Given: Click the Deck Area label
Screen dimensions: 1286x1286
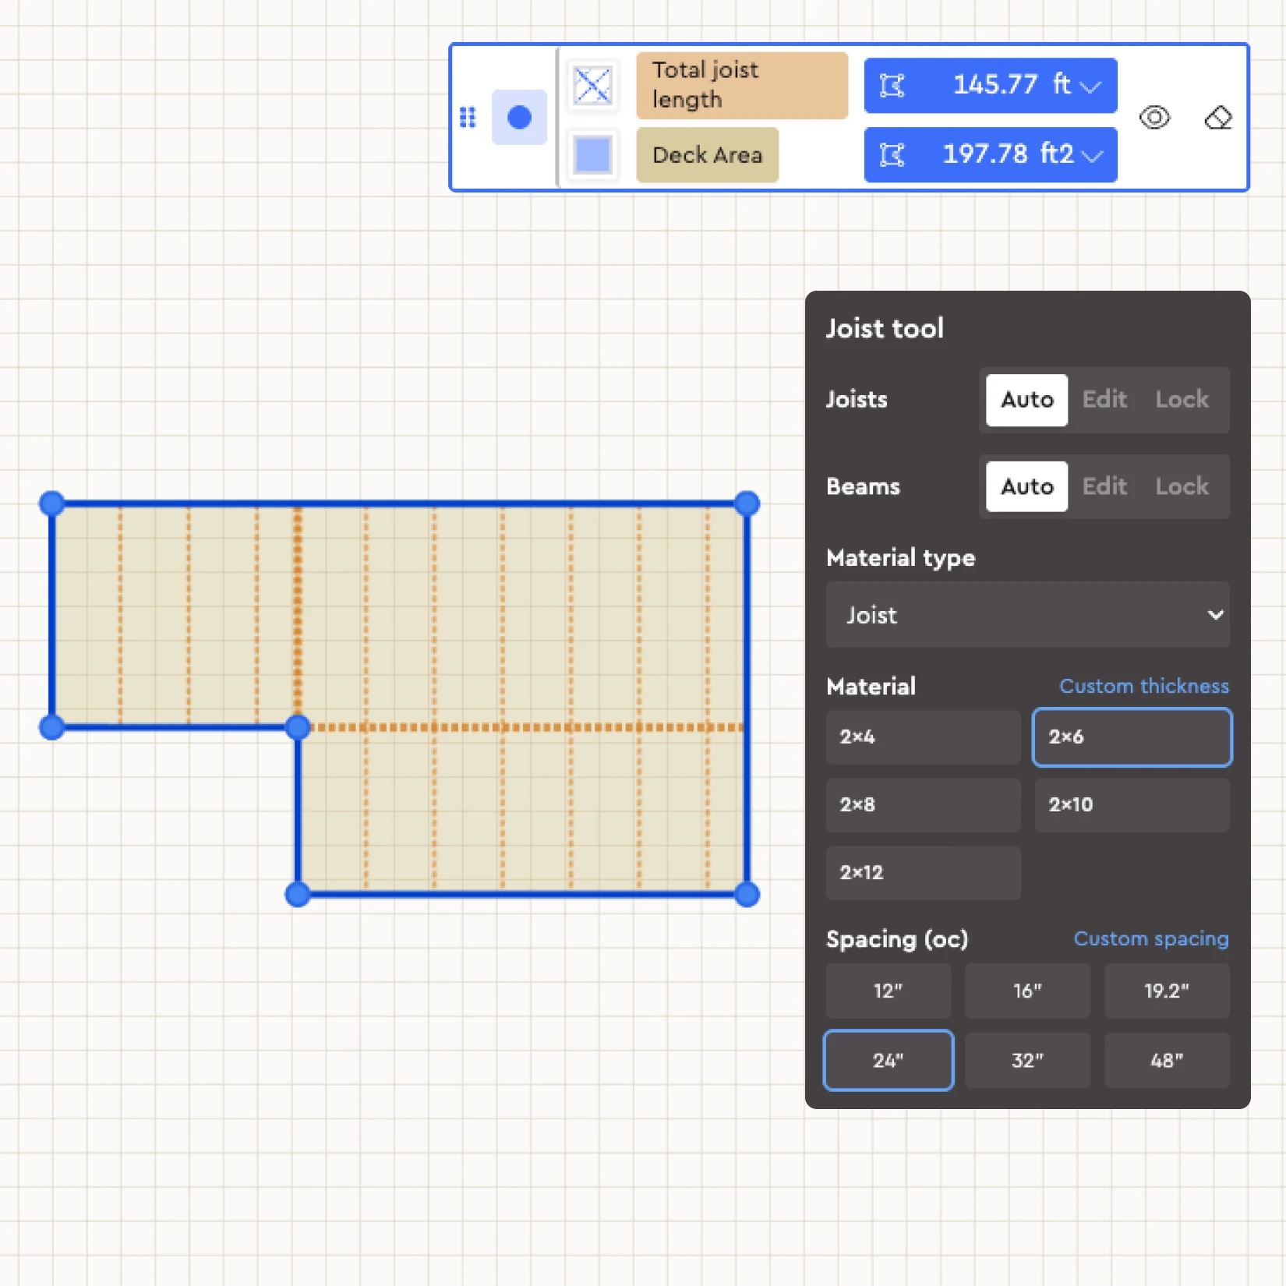Looking at the screenshot, I should click(x=707, y=154).
